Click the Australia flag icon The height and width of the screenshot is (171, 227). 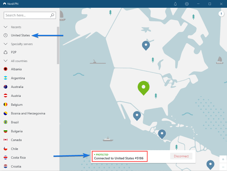coord(5,87)
